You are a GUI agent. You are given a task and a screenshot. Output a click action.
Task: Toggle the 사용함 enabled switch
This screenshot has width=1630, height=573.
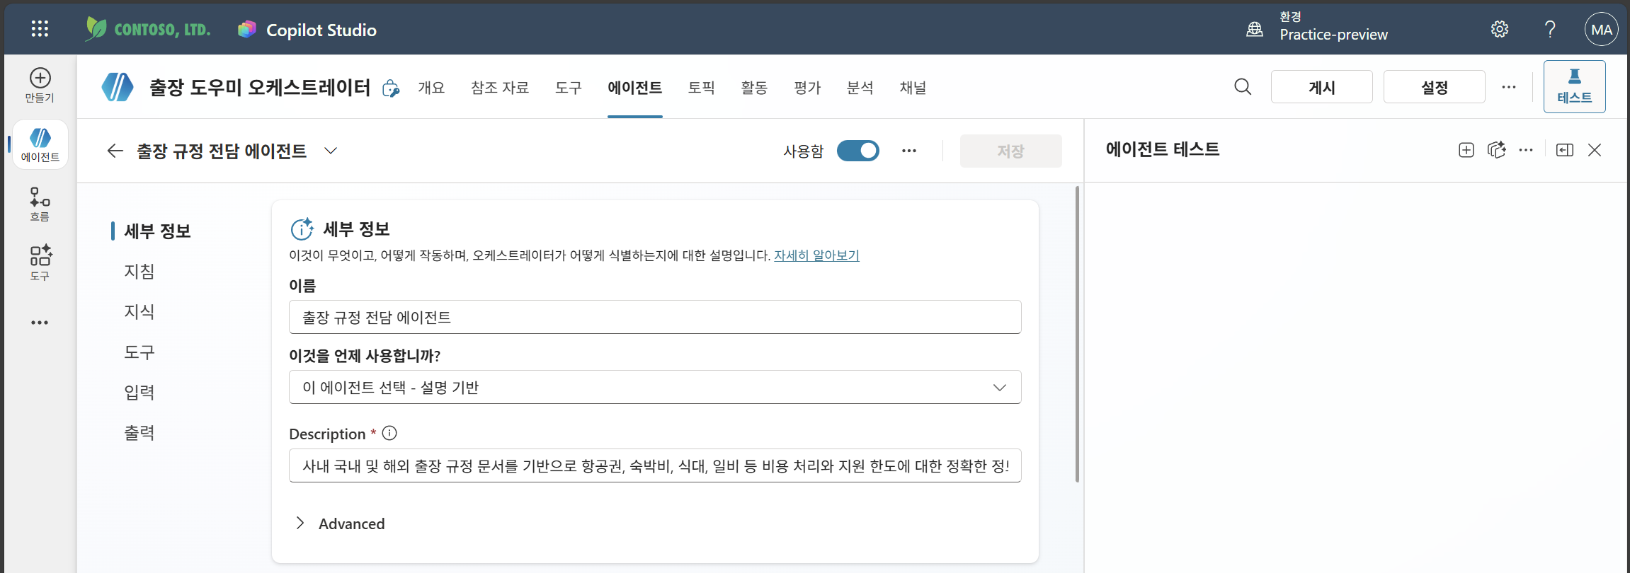tap(857, 151)
